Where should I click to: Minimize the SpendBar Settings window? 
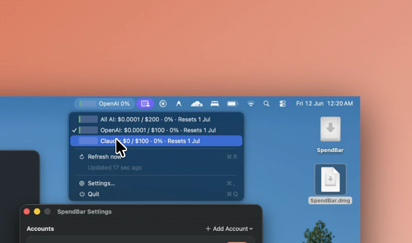click(x=37, y=212)
